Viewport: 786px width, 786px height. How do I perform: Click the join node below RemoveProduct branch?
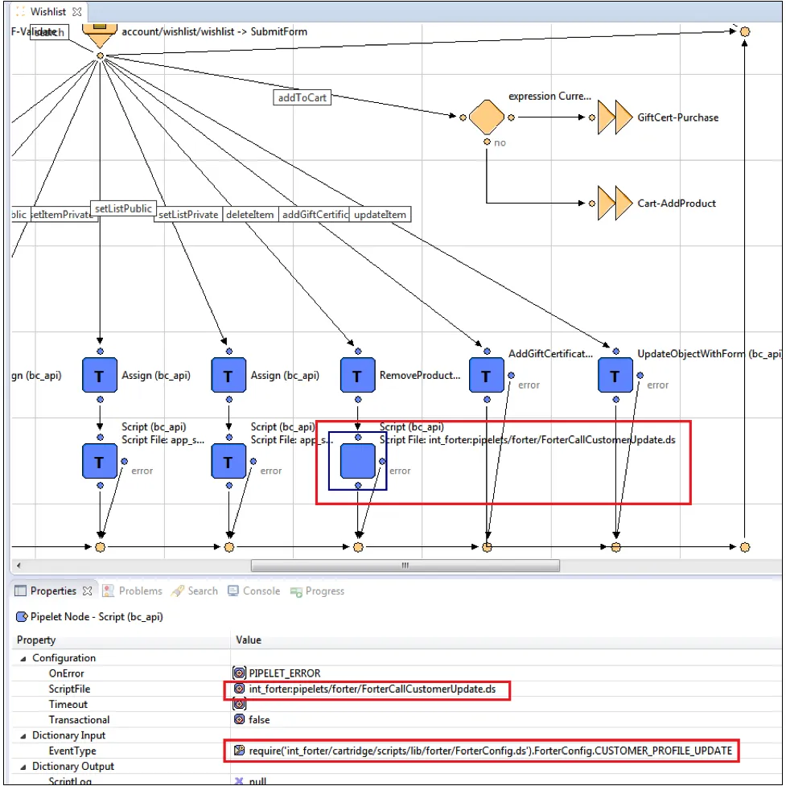pyautogui.click(x=358, y=547)
